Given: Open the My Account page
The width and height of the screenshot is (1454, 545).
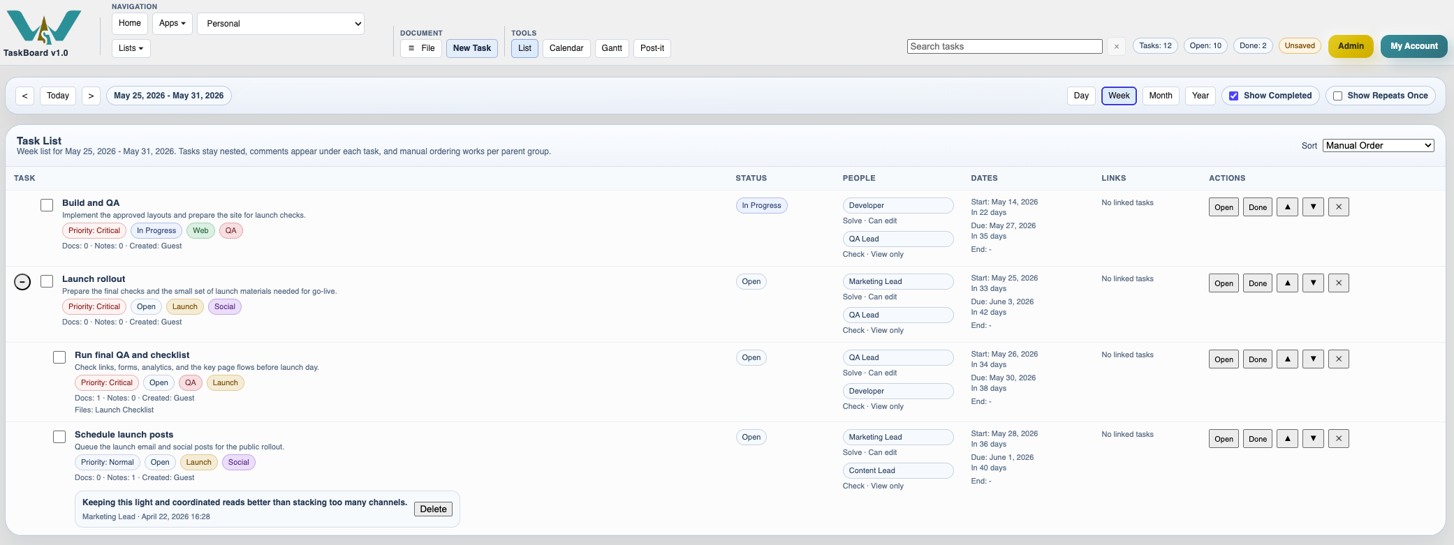Looking at the screenshot, I should coord(1414,46).
